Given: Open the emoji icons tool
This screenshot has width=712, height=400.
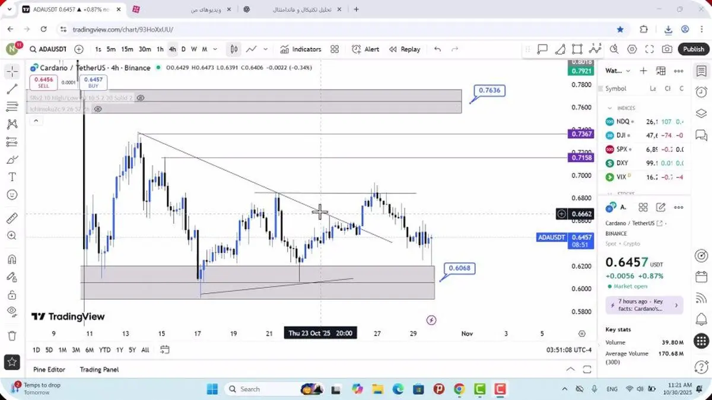Looking at the screenshot, I should click(x=12, y=195).
